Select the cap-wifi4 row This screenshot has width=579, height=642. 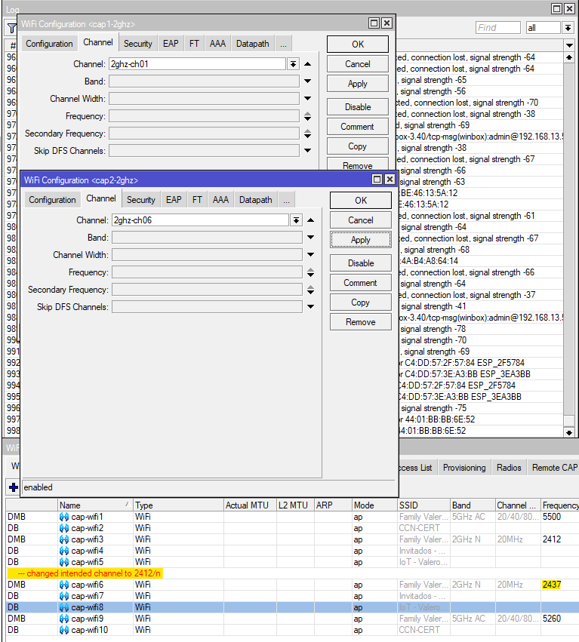[x=293, y=551]
